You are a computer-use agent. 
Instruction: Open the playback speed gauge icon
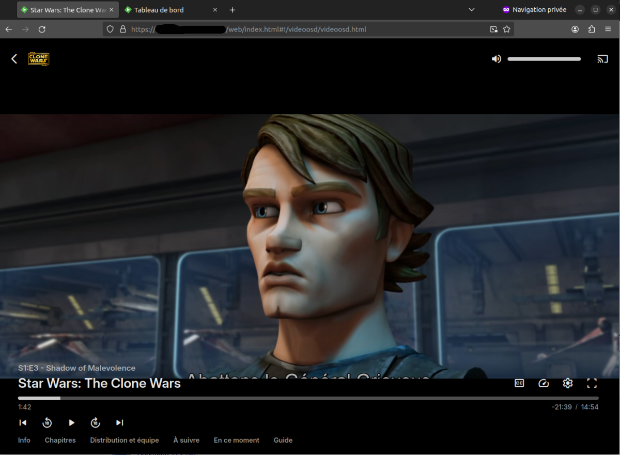coord(543,383)
